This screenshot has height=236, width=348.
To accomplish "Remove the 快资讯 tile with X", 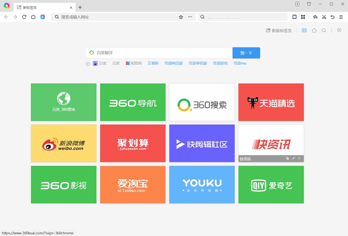I will pos(299,158).
